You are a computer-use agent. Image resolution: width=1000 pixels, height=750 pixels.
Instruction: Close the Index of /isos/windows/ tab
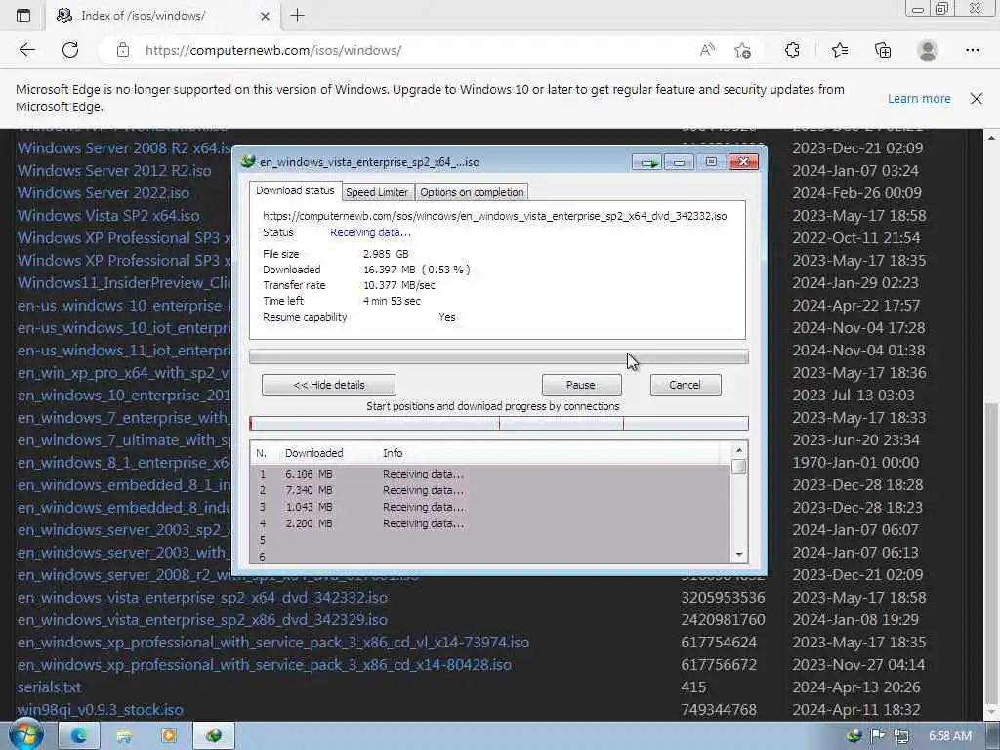[x=266, y=16]
